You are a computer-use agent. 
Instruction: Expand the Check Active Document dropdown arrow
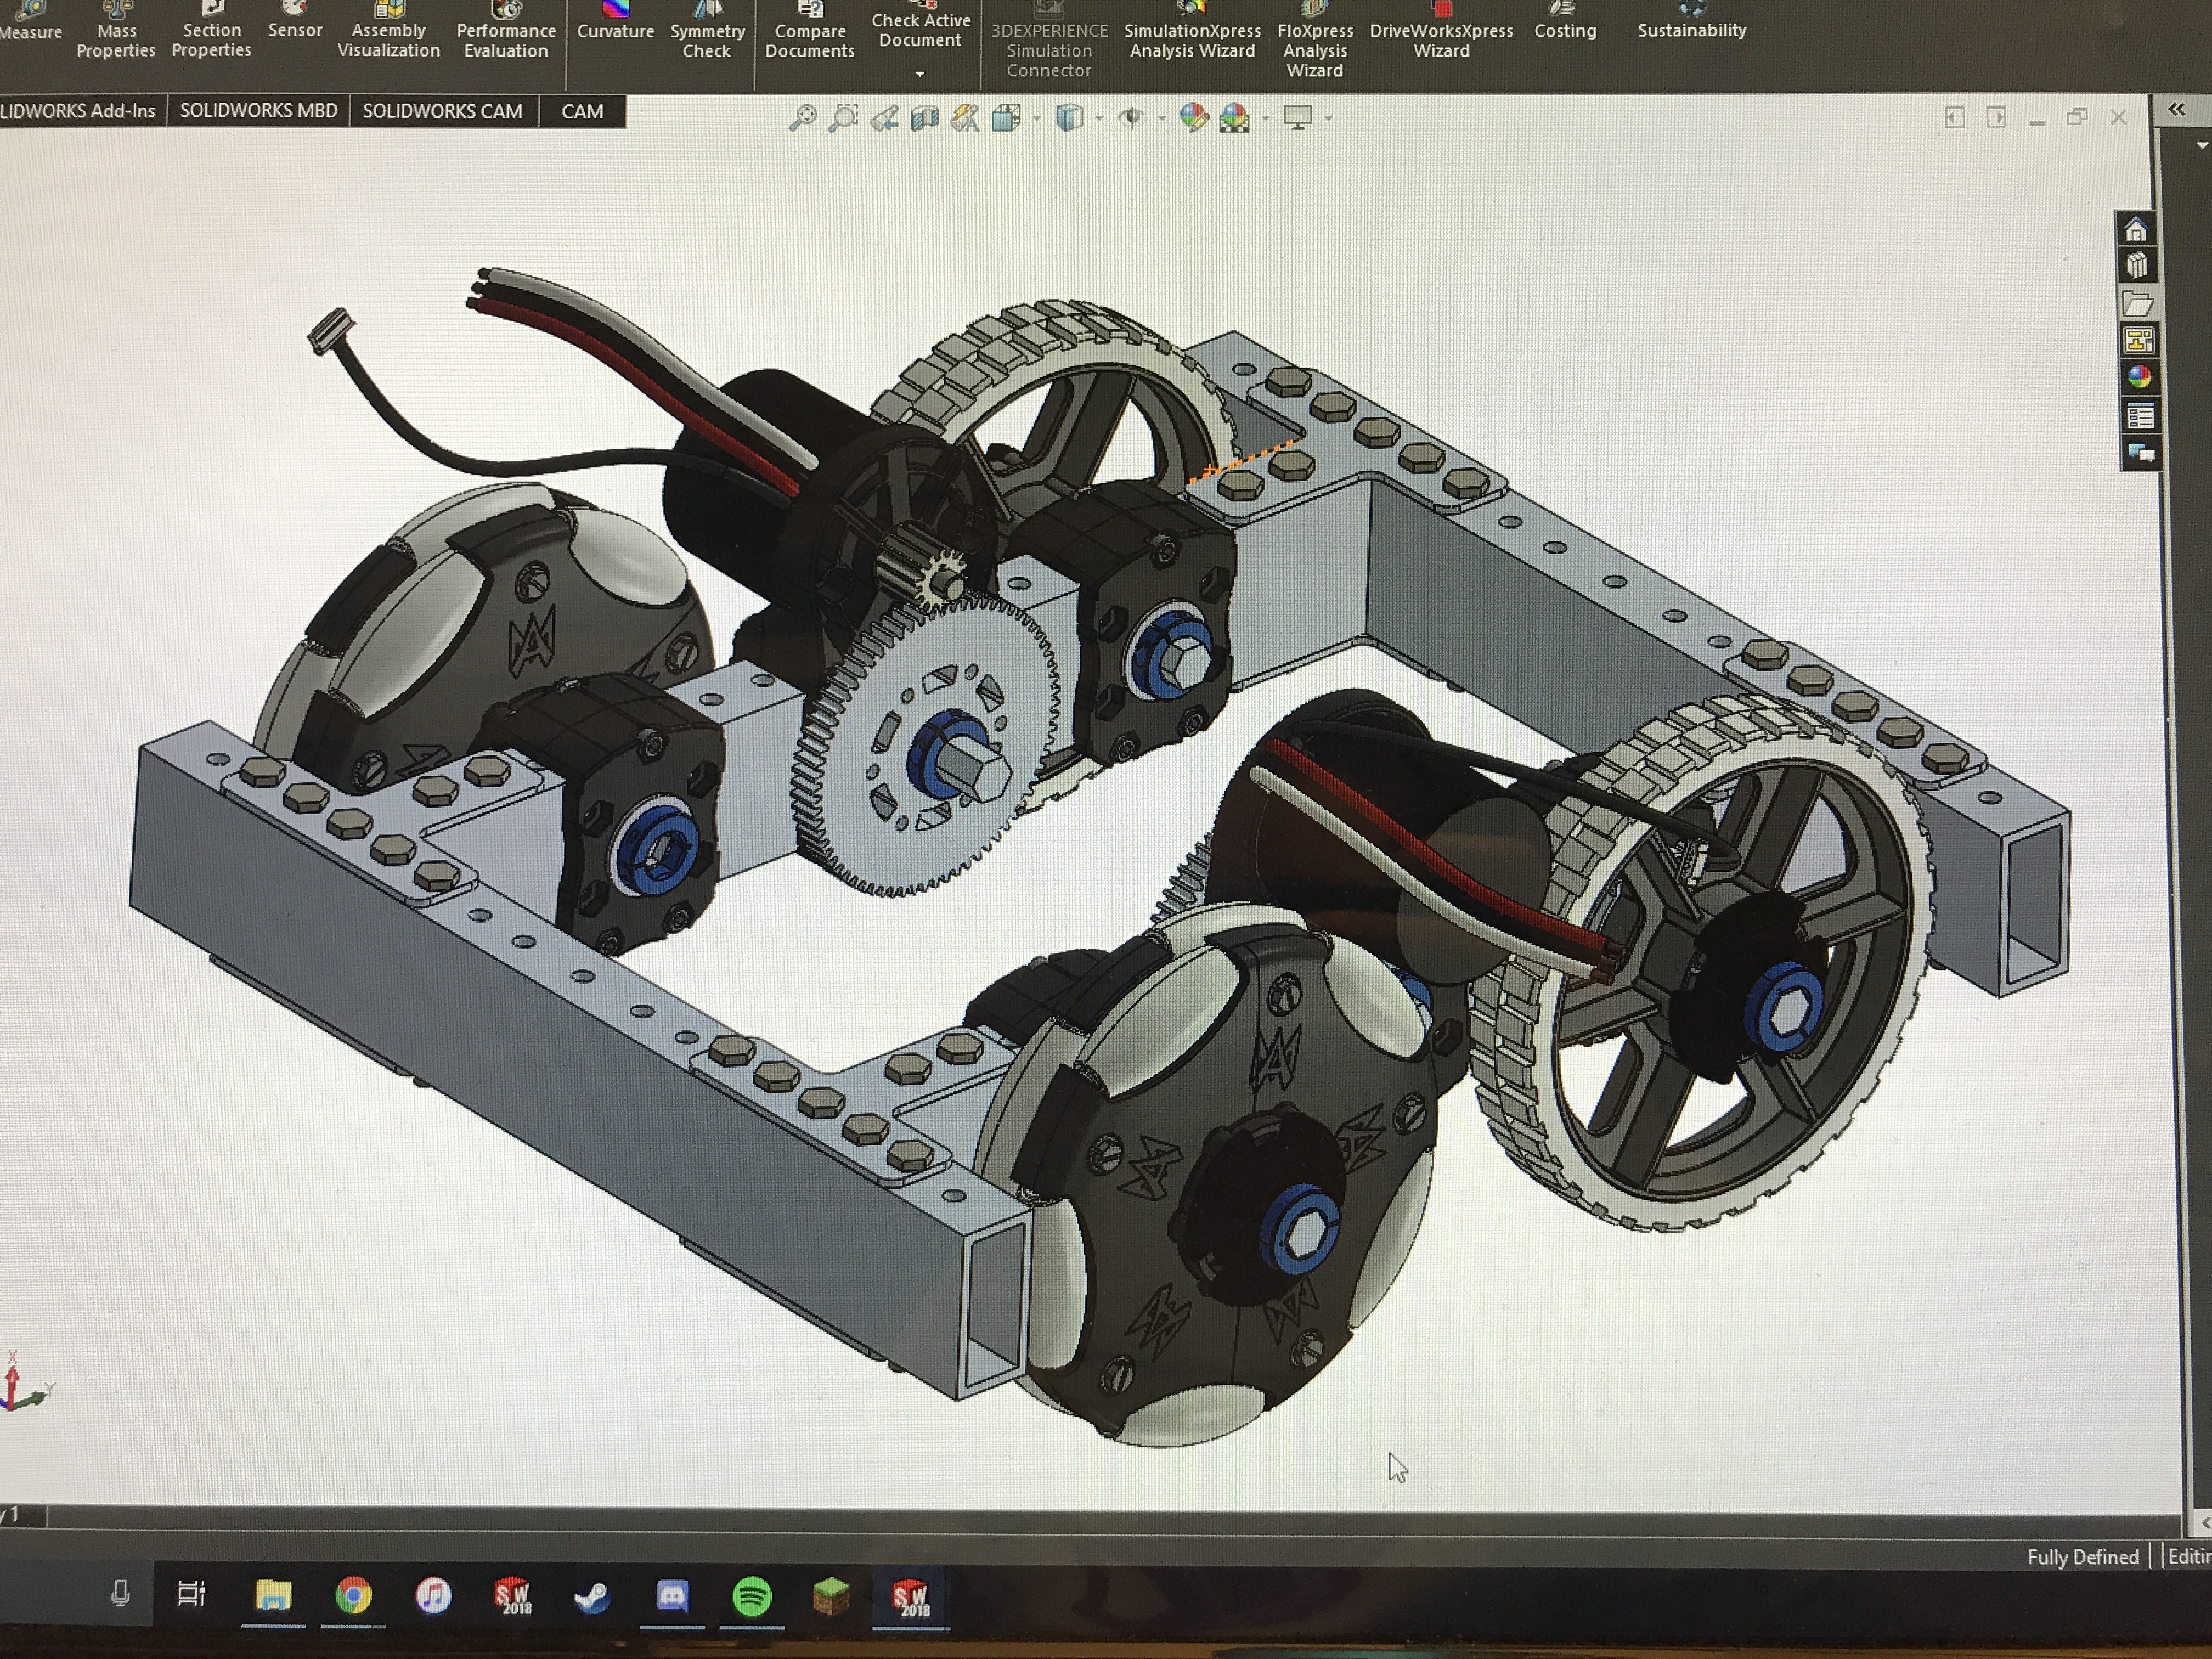point(920,74)
